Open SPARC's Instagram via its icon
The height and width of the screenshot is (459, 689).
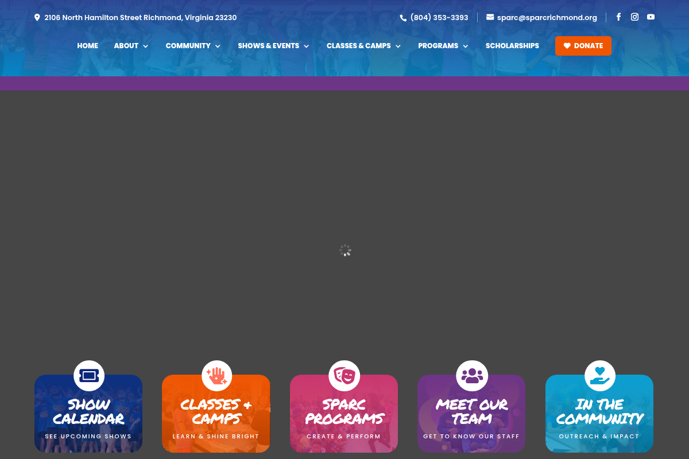click(x=634, y=17)
